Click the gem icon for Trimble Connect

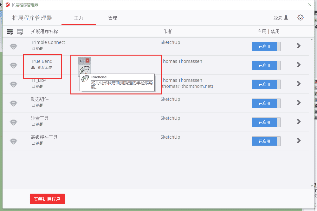point(14,47)
